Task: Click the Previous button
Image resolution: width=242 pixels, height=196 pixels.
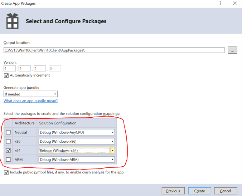Action: point(173,191)
